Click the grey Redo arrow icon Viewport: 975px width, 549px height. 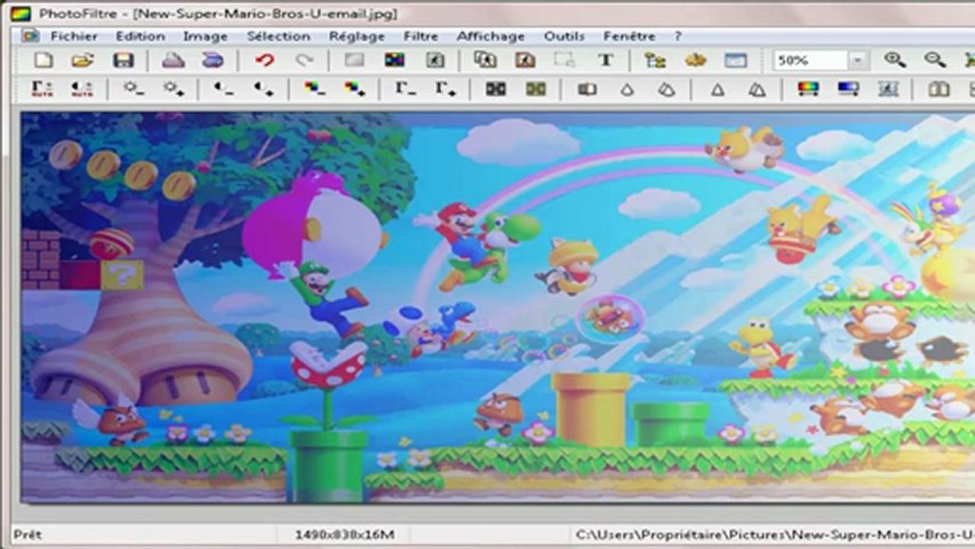[304, 60]
